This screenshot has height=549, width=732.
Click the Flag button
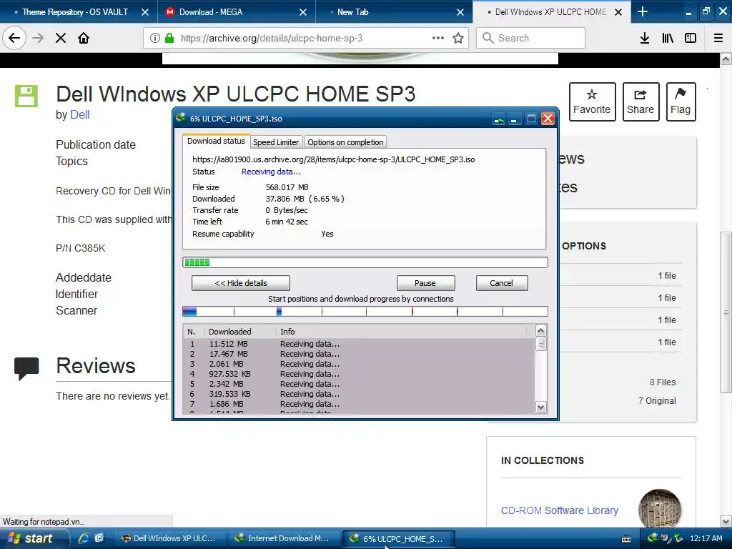[x=681, y=102]
